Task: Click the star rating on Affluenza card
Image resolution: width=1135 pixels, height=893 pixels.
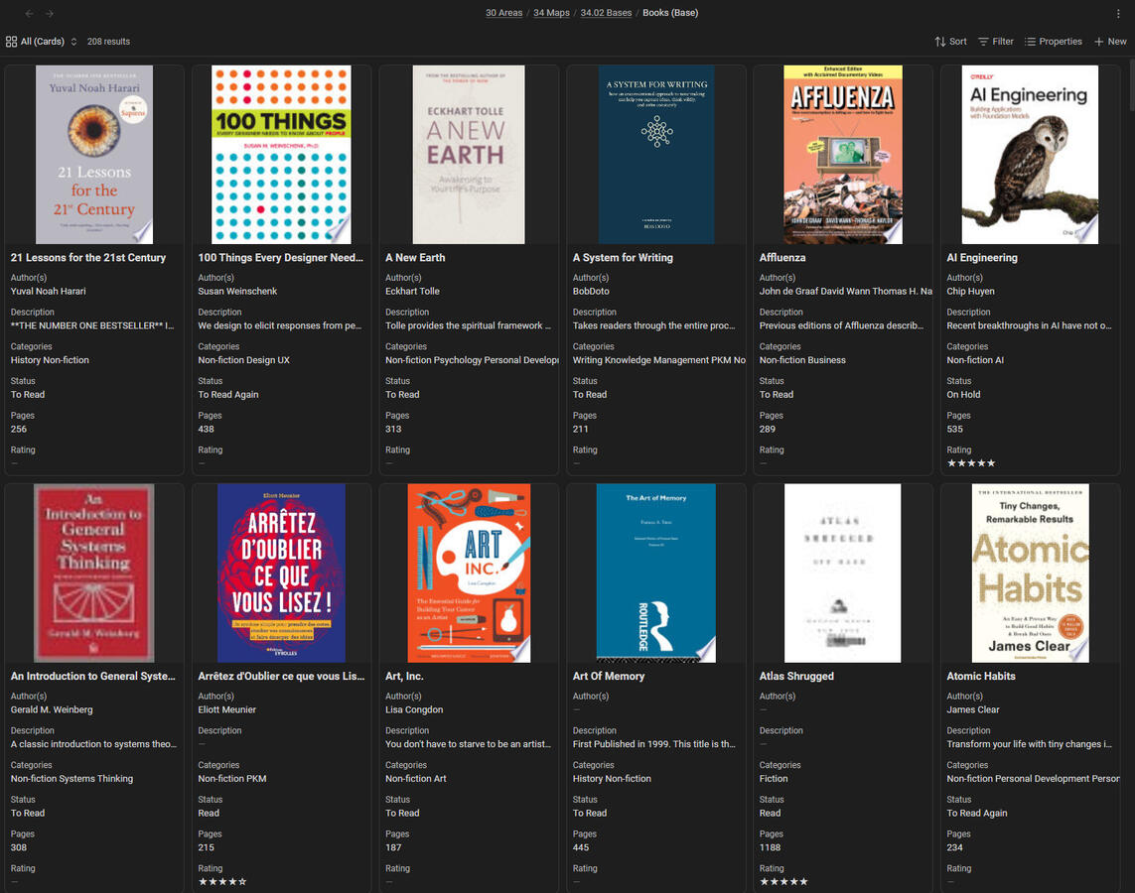Action: coord(767,462)
